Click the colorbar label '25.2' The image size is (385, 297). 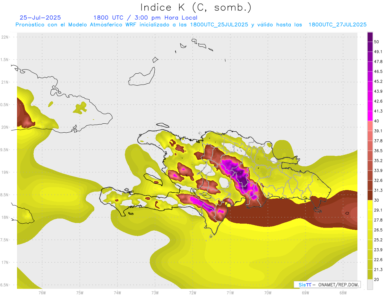point(378,240)
